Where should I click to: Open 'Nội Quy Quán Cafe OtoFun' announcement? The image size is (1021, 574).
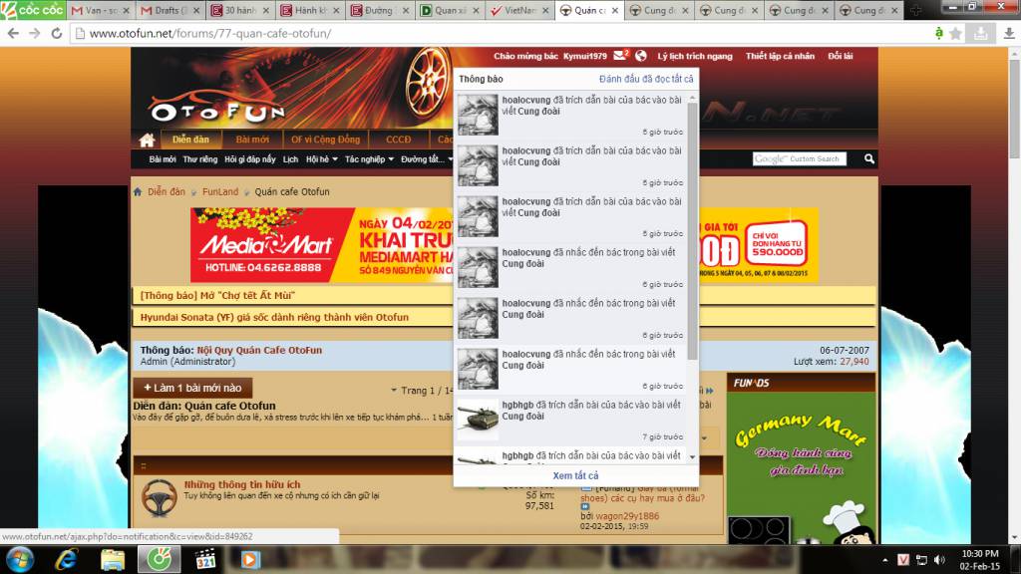point(259,350)
